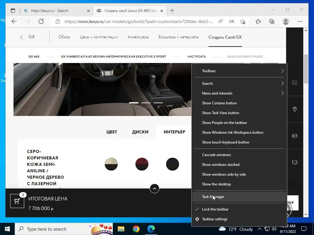
Task: Open Edge Settings and more menu
Action: point(300,21)
